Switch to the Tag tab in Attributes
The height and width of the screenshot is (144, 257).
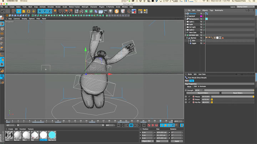pyautogui.click(x=192, y=81)
